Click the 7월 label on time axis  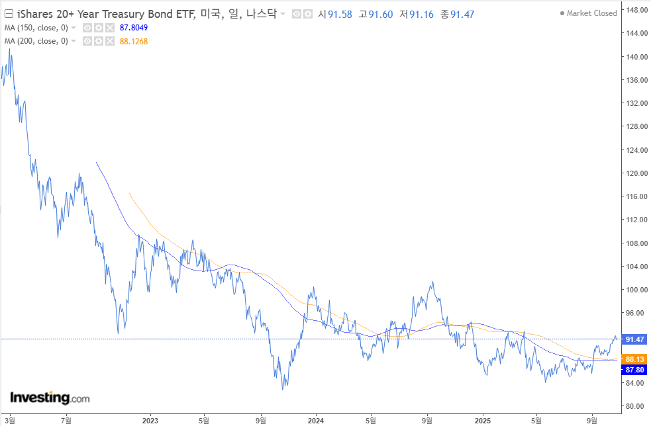click(x=66, y=421)
